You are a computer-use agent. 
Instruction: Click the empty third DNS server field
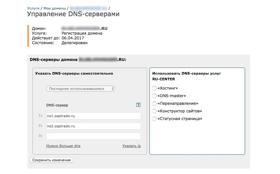(x=94, y=136)
